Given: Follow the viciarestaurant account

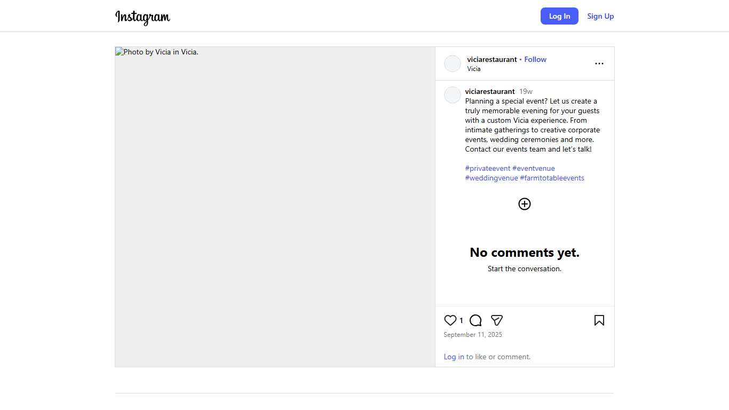Looking at the screenshot, I should pyautogui.click(x=535, y=59).
